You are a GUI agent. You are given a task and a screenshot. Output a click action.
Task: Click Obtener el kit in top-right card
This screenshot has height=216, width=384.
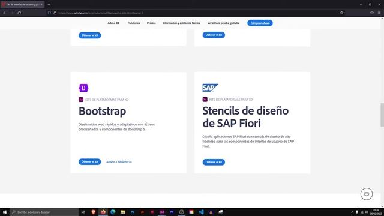pos(214,35)
